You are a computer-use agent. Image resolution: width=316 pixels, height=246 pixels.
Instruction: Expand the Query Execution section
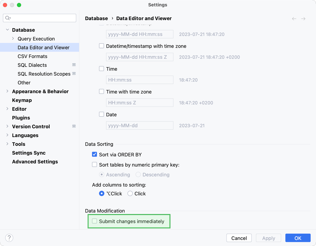(12, 39)
